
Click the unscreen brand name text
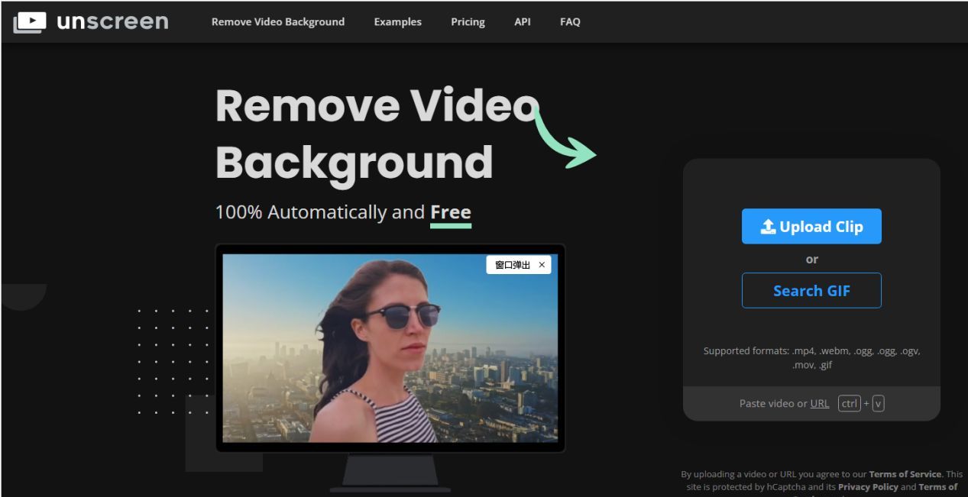click(112, 21)
